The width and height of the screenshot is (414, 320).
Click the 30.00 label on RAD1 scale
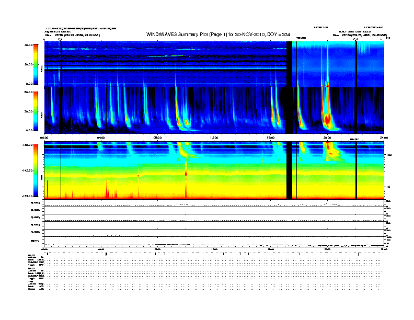pos(28,111)
